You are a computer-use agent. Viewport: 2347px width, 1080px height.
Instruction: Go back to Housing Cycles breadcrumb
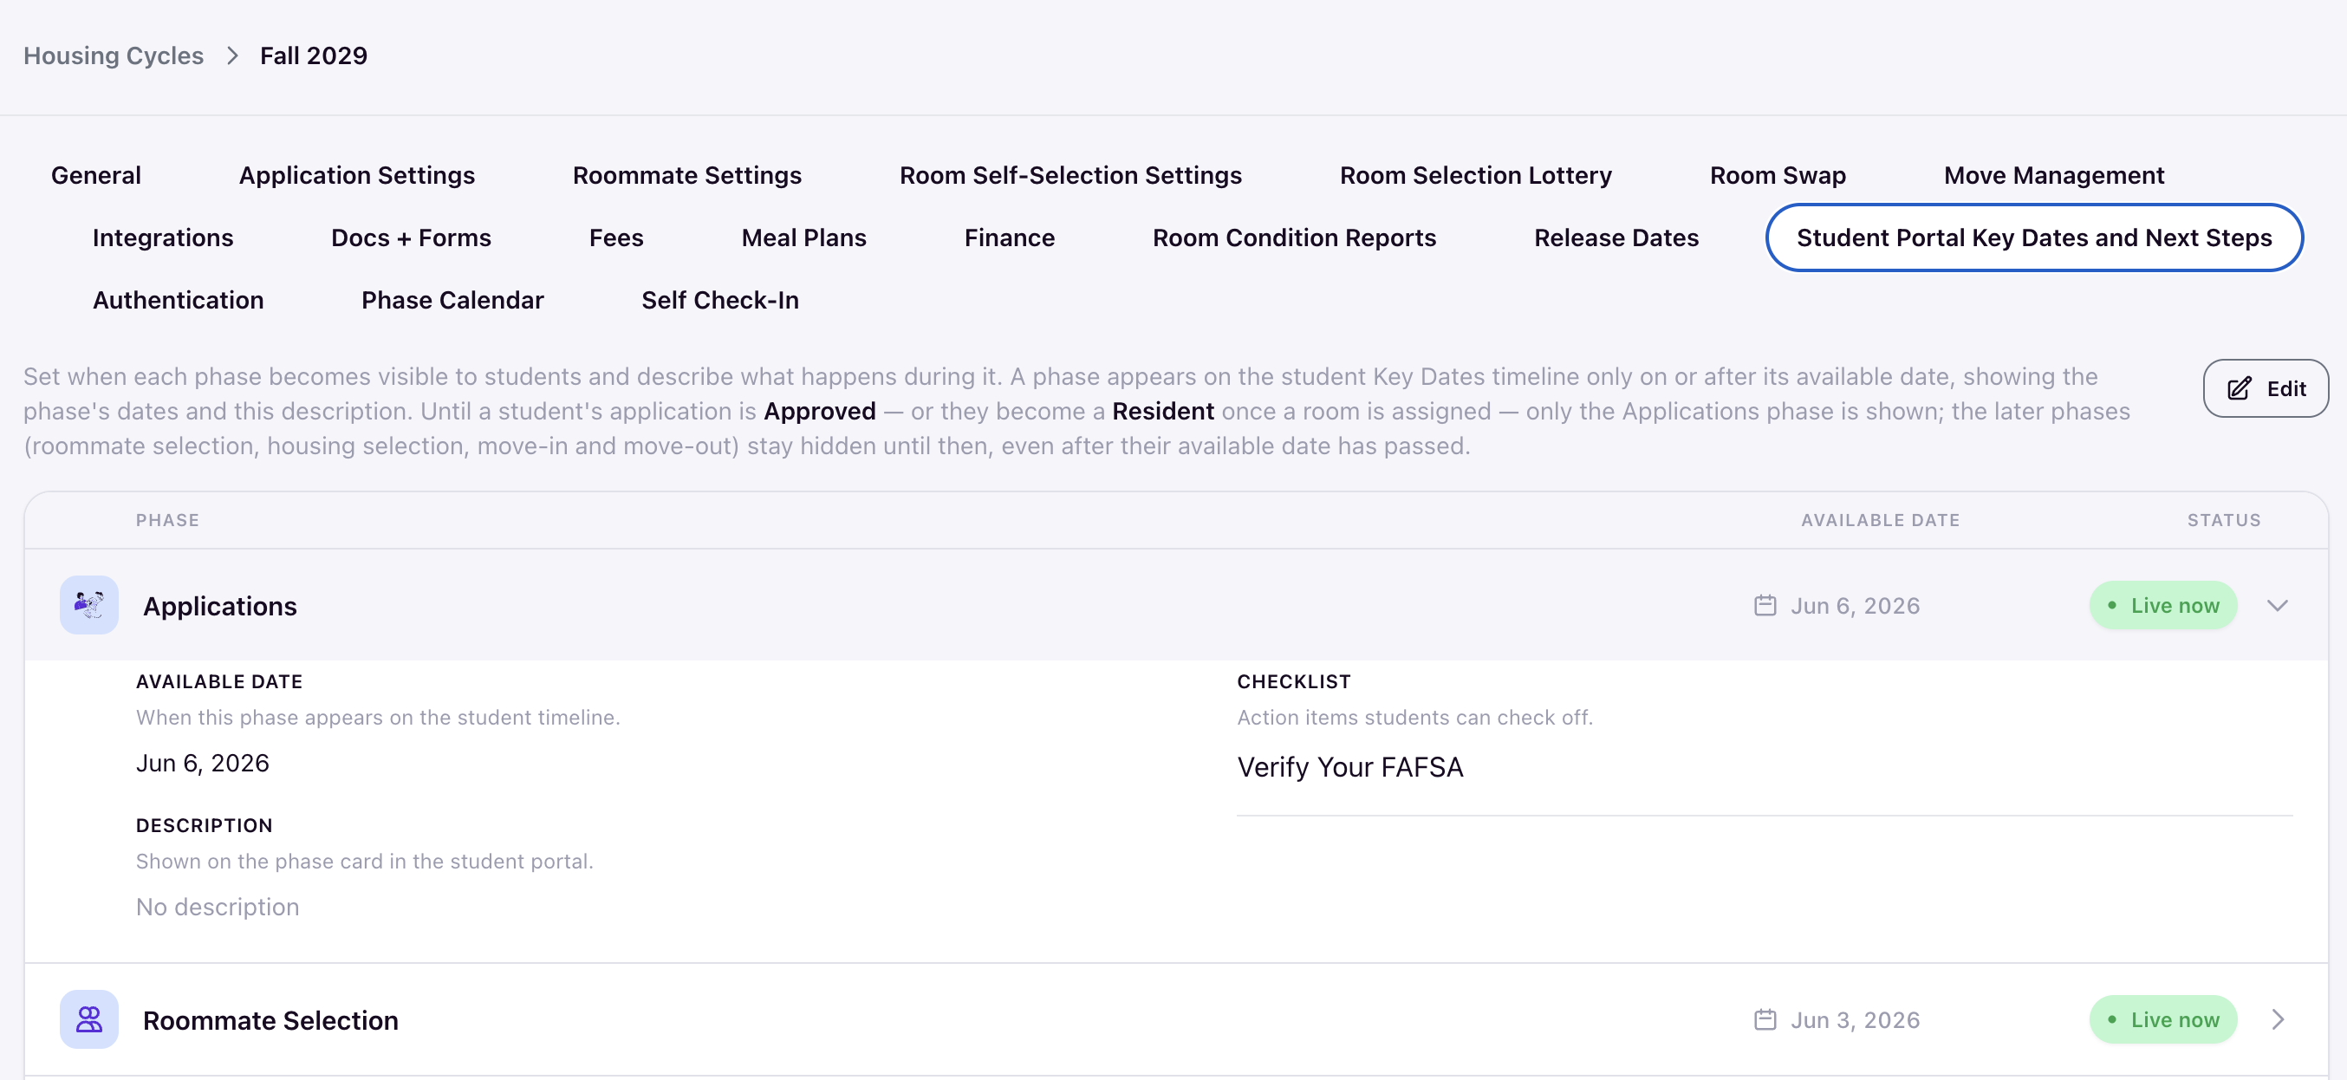pos(113,55)
